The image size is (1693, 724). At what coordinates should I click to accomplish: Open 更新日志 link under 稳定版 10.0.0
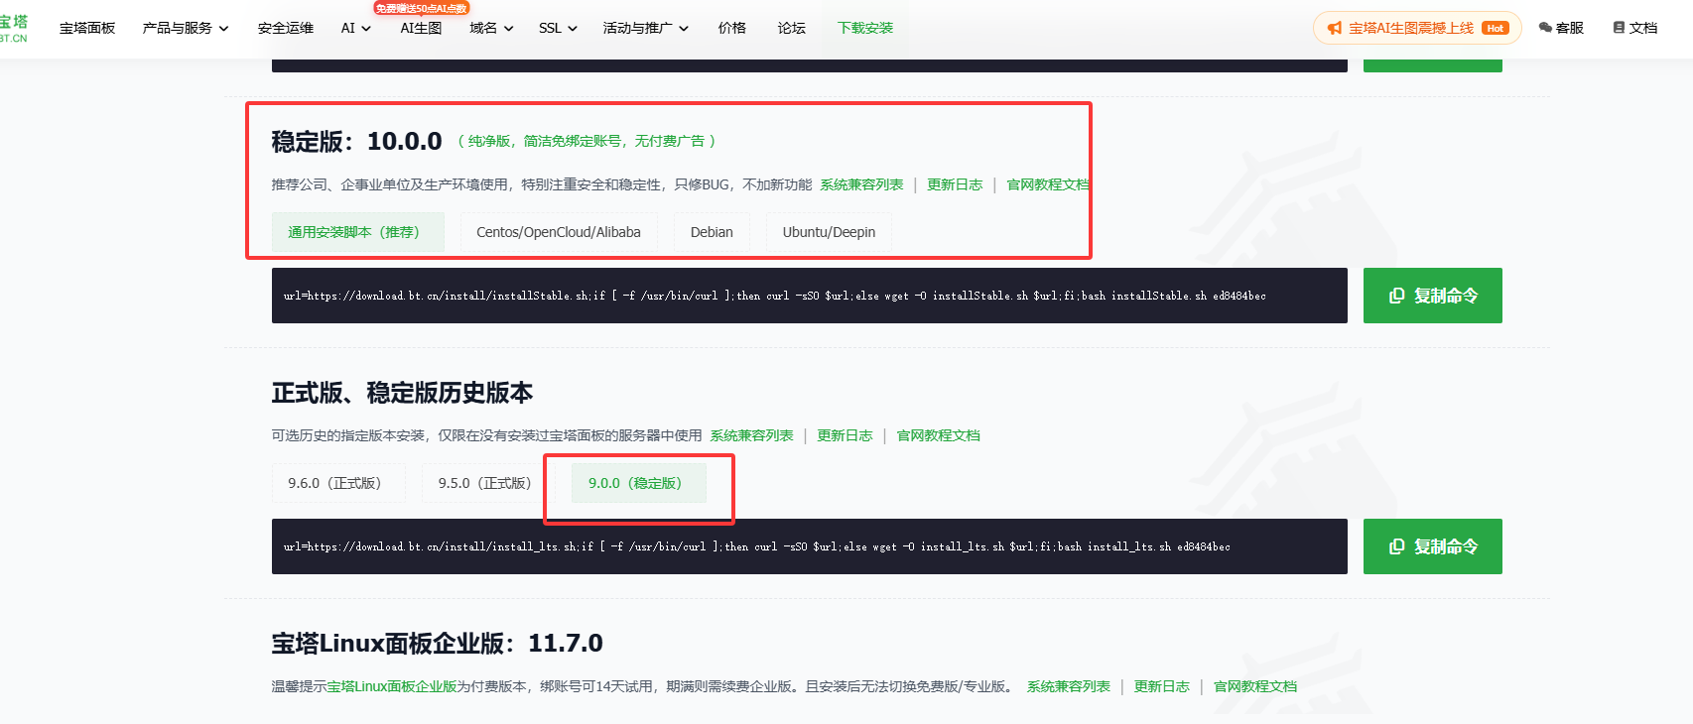click(955, 184)
